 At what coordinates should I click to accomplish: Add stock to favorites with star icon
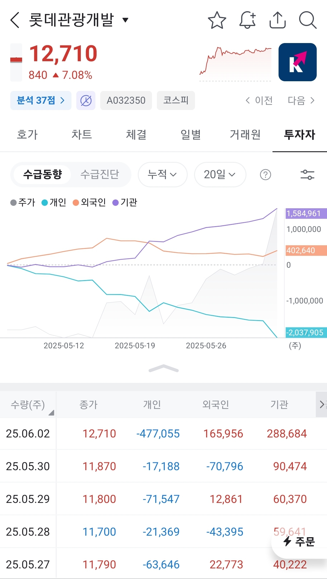tap(217, 20)
